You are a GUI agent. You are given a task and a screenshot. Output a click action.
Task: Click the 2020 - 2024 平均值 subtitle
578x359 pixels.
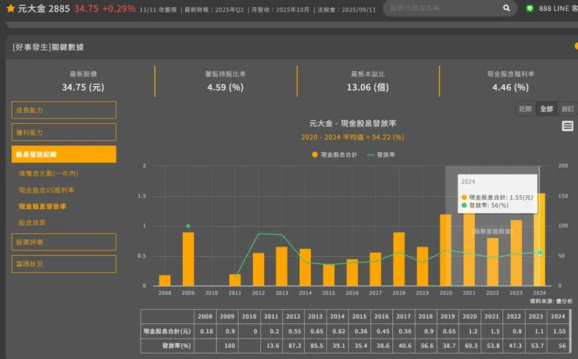(353, 137)
